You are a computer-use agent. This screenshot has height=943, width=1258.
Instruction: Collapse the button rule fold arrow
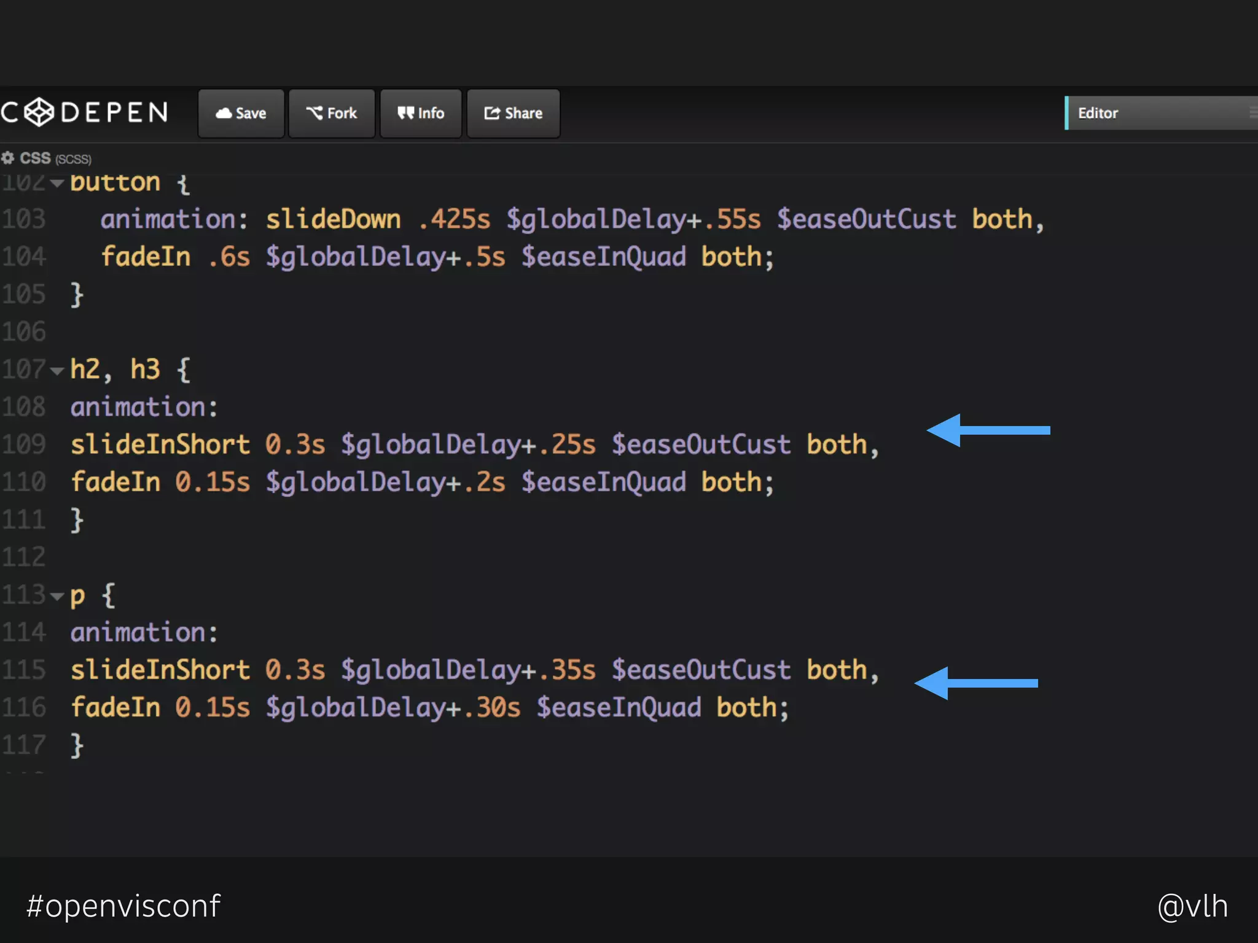(x=57, y=183)
